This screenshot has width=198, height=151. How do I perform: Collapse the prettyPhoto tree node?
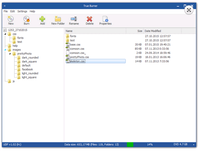pos(10,54)
